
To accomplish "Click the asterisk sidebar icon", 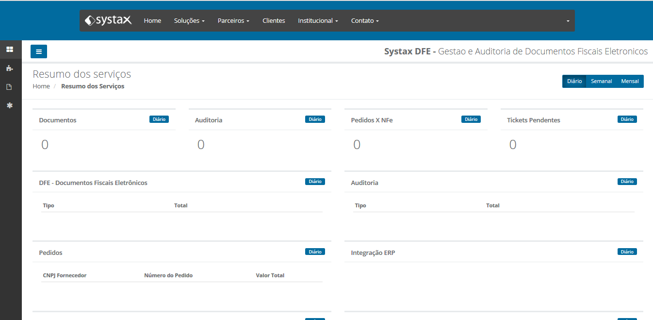I will [x=9, y=105].
